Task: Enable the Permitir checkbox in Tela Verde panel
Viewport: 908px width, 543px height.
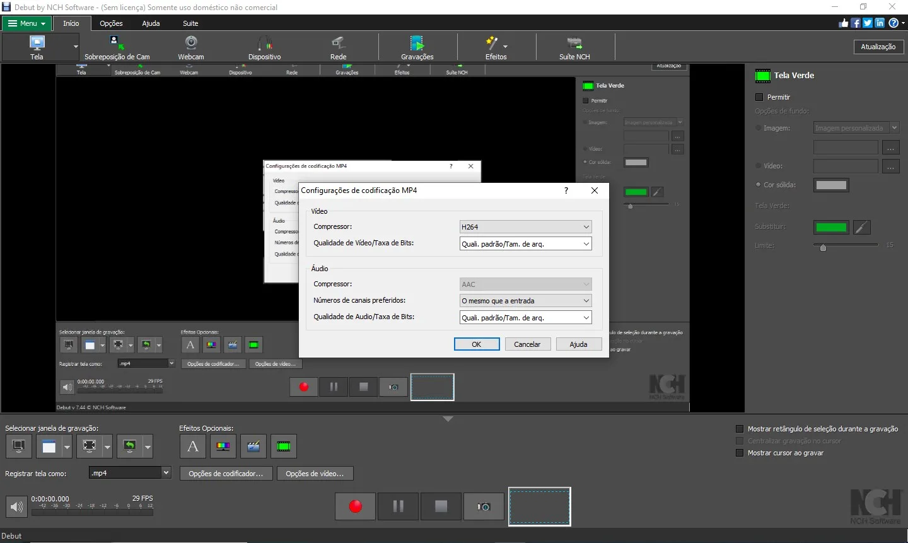Action: click(759, 97)
